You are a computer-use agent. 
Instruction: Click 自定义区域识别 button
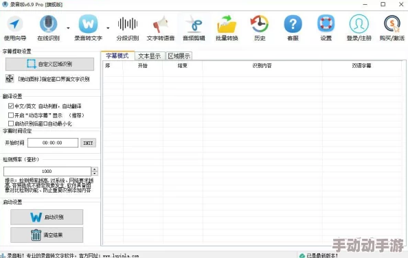(49, 64)
